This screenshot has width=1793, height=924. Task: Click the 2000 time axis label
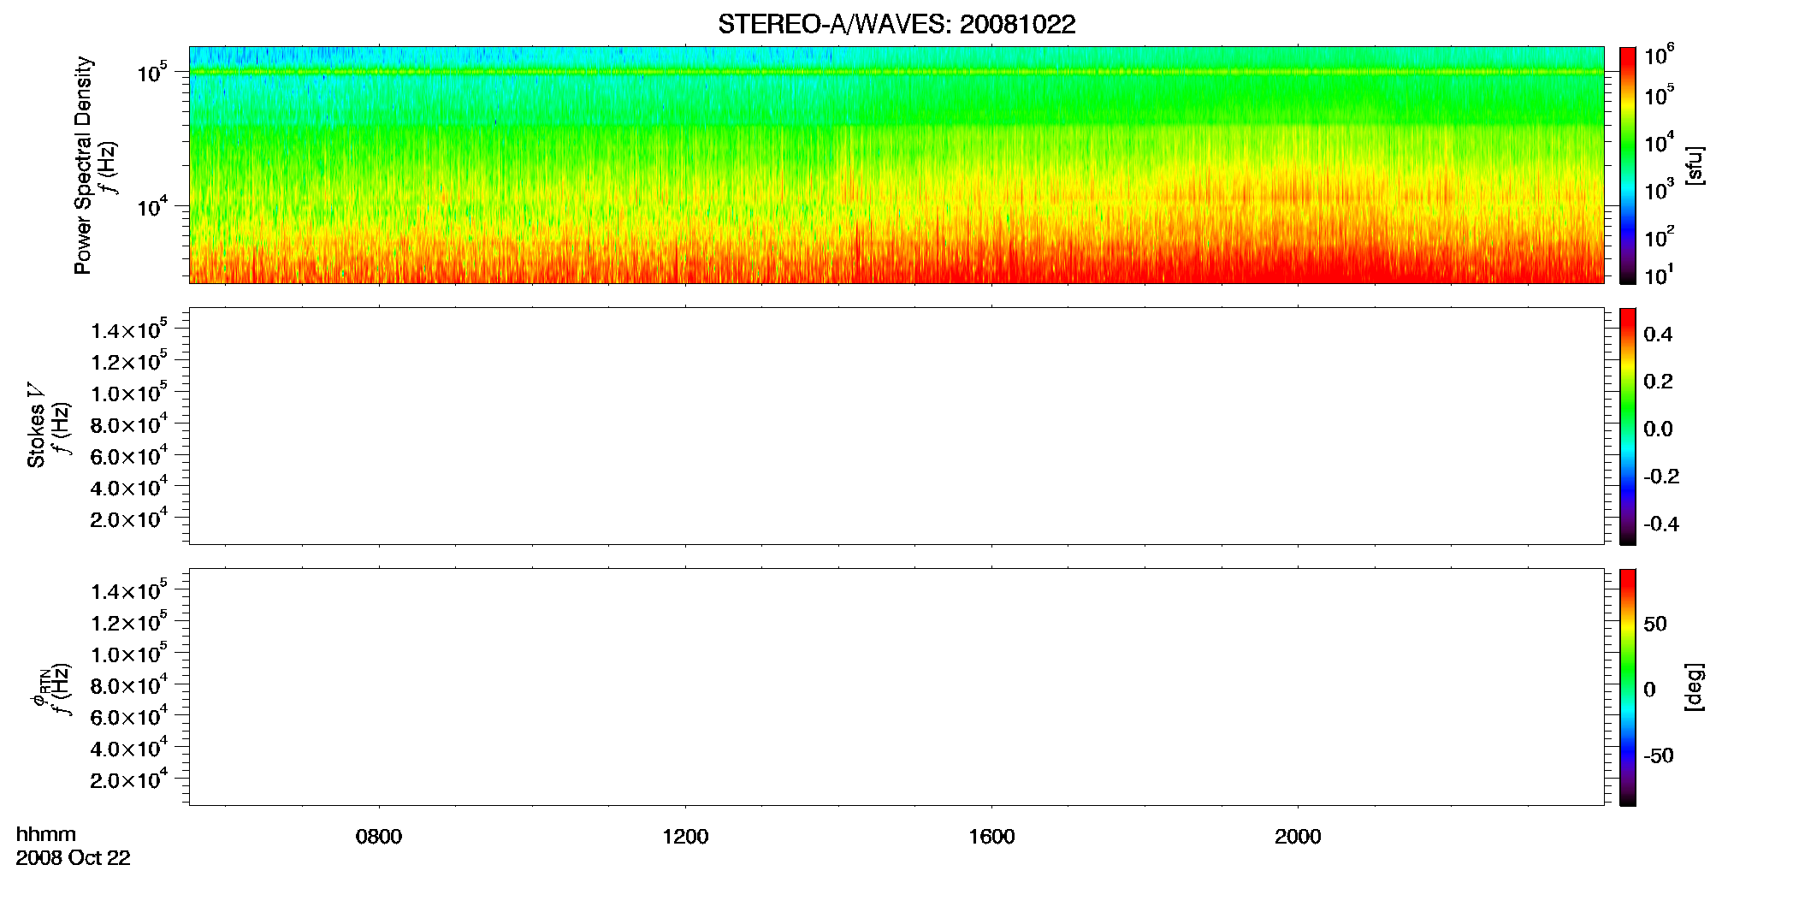pyautogui.click(x=1298, y=837)
